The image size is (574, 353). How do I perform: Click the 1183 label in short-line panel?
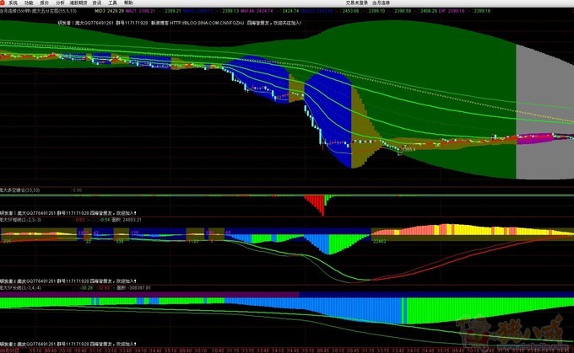click(193, 241)
